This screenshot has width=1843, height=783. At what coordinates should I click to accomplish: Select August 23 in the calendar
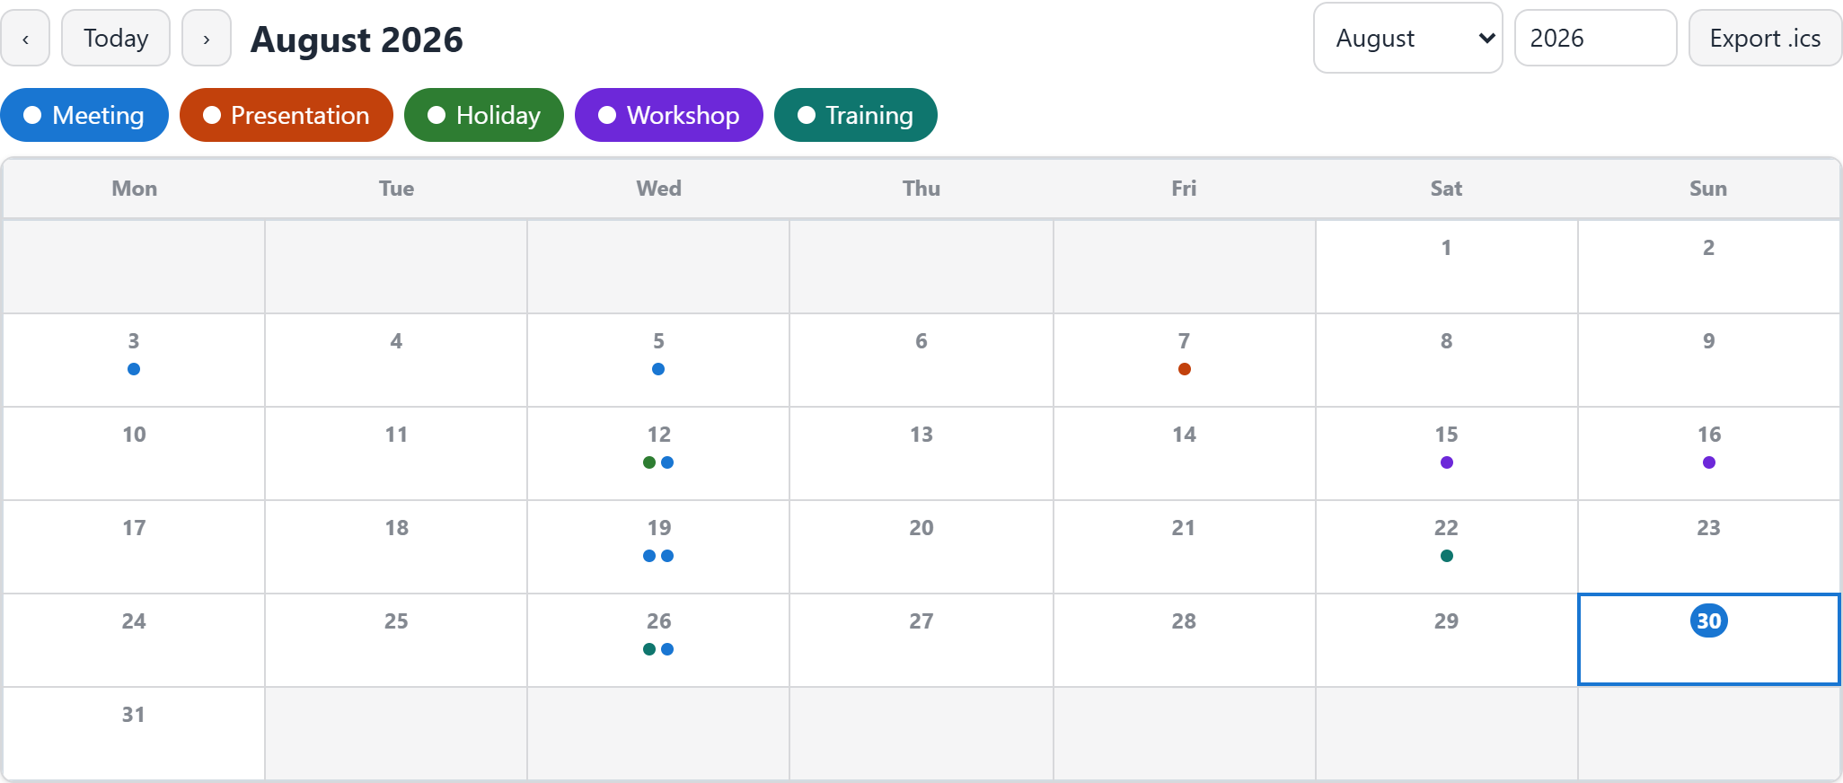[x=1709, y=547]
